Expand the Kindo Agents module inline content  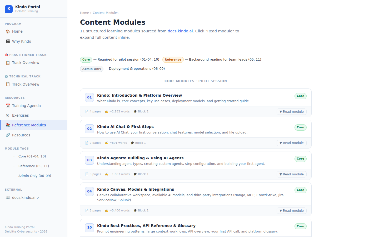(291, 174)
